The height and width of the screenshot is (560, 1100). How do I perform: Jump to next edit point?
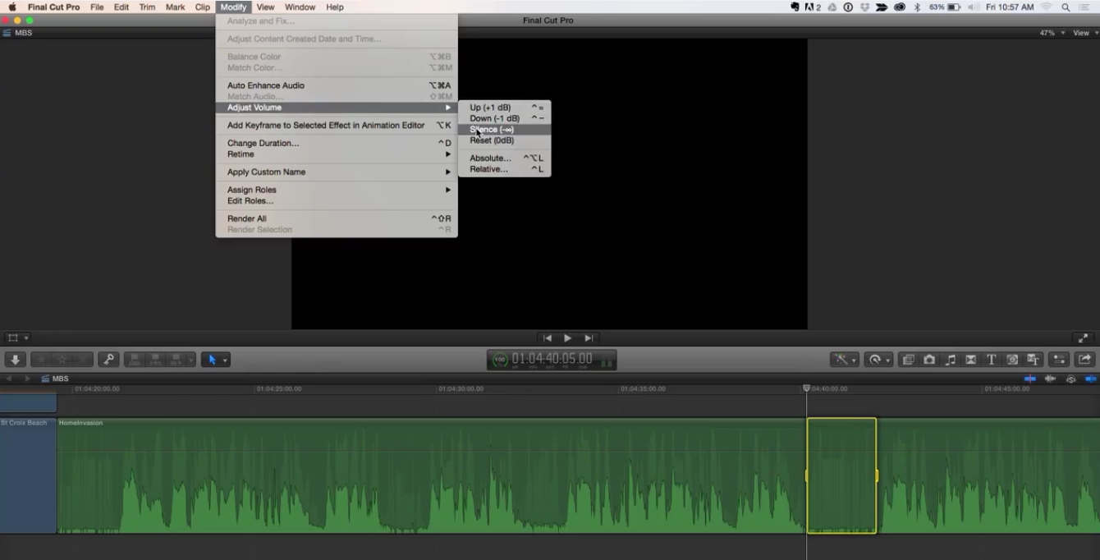pos(589,338)
